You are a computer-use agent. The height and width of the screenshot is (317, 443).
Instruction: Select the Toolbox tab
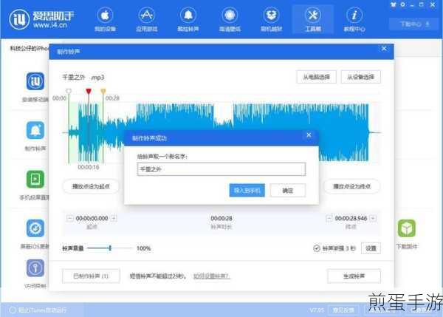313,19
